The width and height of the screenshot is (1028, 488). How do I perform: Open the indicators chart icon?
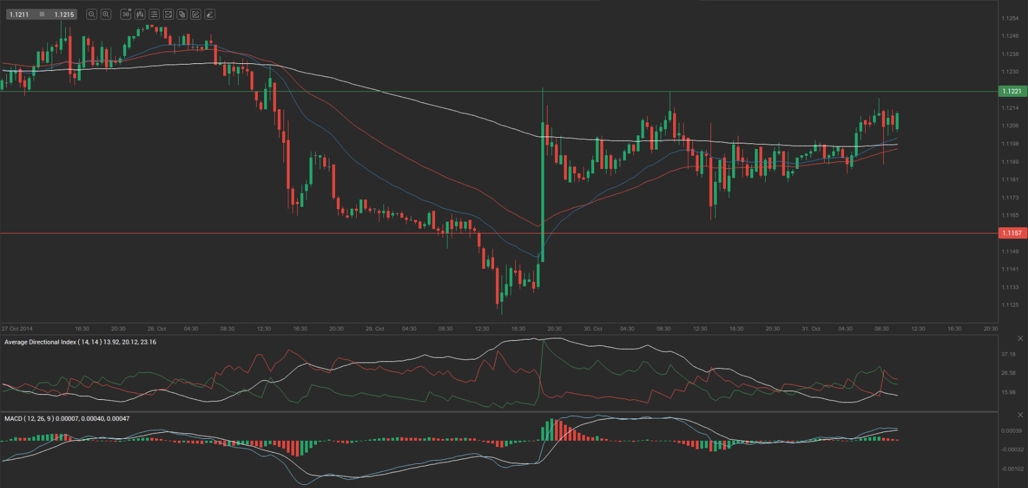pyautogui.click(x=168, y=14)
